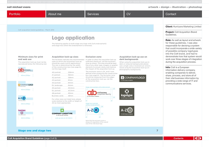Image resolution: width=209 pixels, height=147 pixels.
Task: Click the red ab business logo with exclusion zone
Action: [99, 93]
